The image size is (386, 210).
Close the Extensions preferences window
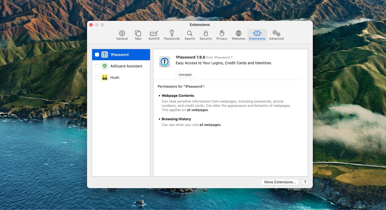(x=91, y=25)
